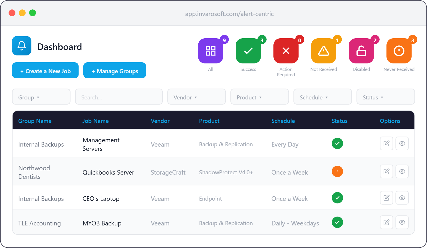The image size is (427, 248).
Task: Edit the Quickbooks Server job
Action: (386, 171)
